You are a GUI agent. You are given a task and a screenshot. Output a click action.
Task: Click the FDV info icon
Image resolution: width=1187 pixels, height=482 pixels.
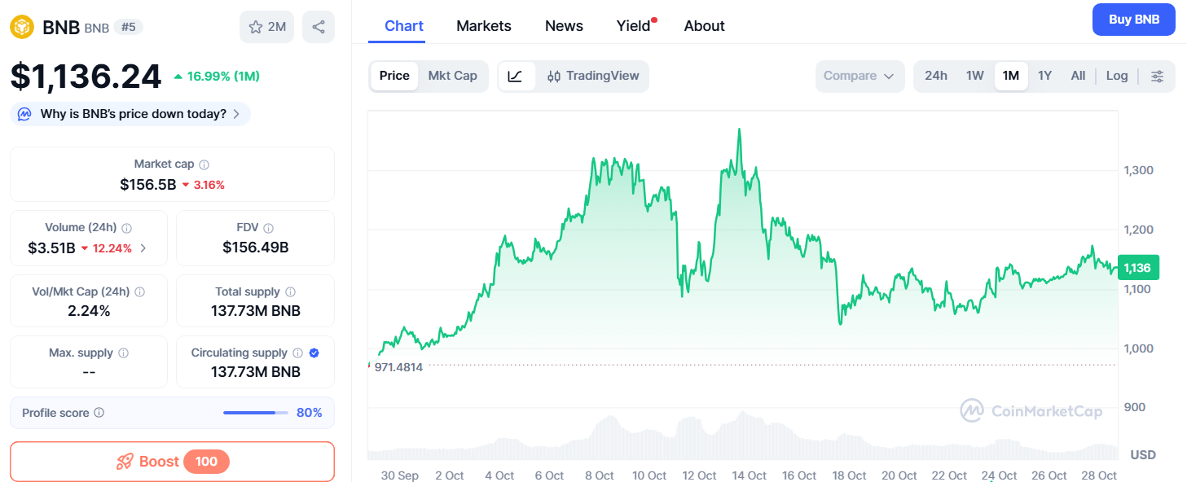tap(269, 229)
